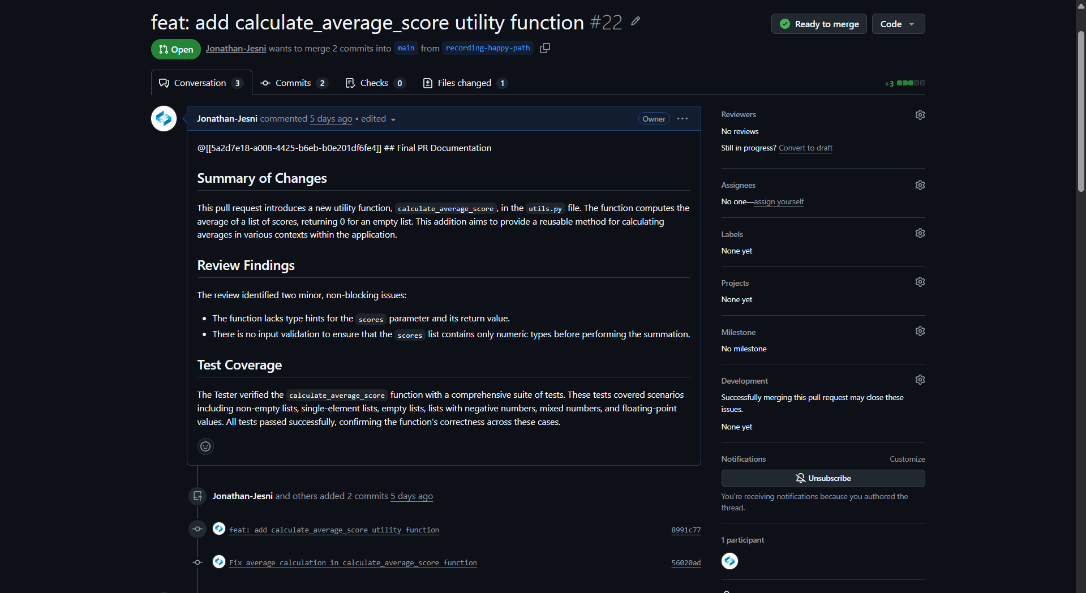Image resolution: width=1086 pixels, height=593 pixels.
Task: Open Labels settings gear
Action: 920,233
